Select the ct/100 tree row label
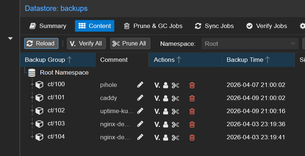The image size is (305, 156). [x=56, y=84]
